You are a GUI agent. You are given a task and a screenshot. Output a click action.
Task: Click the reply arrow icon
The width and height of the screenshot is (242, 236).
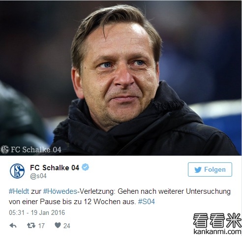(x=13, y=226)
